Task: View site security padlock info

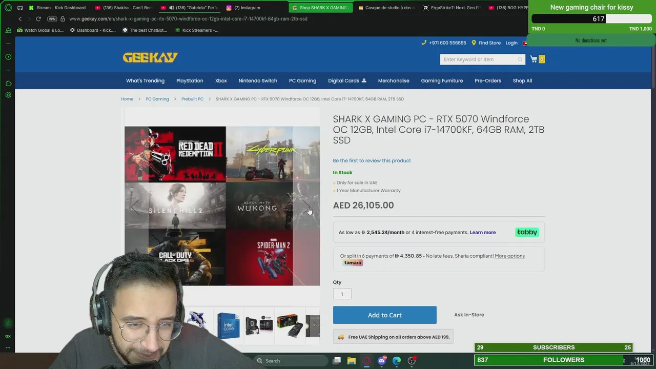Action: click(63, 19)
